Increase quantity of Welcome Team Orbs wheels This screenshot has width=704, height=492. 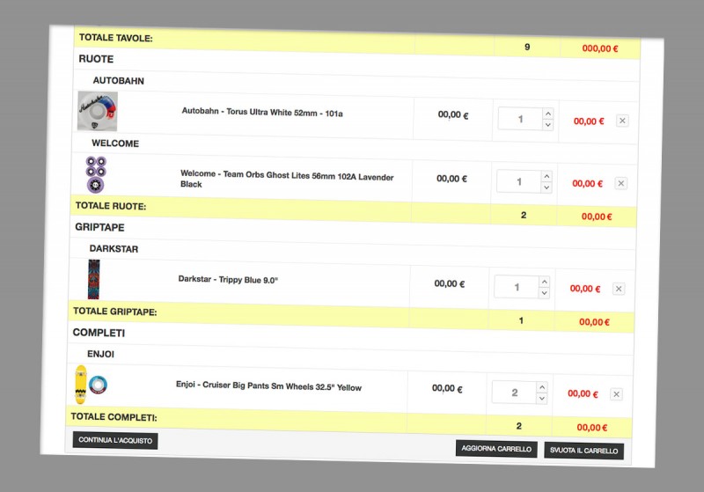point(546,176)
